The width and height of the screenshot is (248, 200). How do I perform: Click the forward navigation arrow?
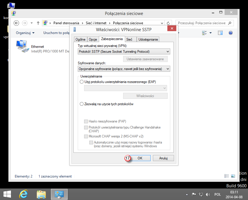pos(25,23)
